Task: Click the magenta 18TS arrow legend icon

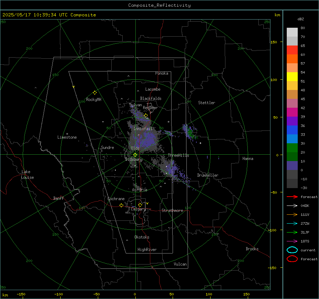Action: 292,241
